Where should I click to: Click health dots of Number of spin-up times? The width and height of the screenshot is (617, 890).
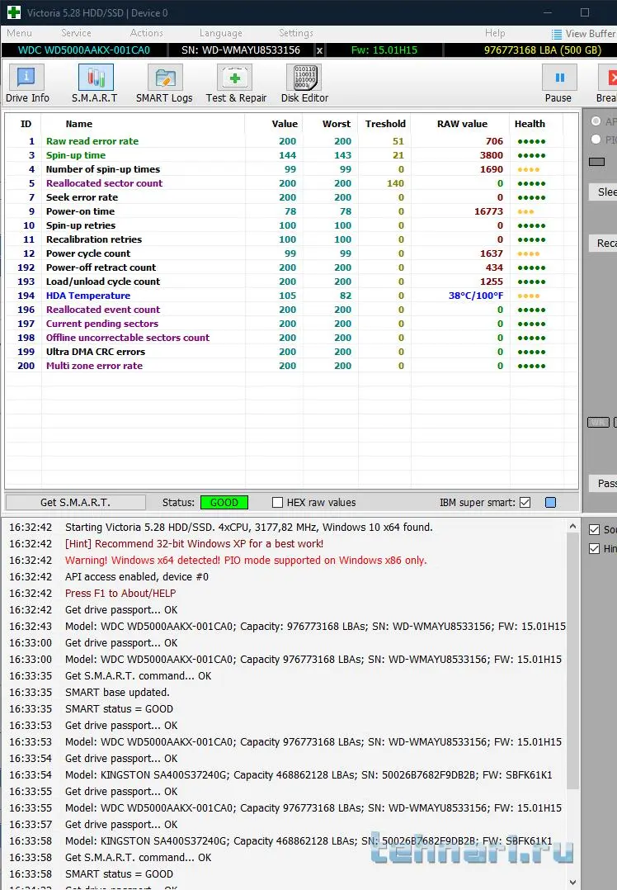click(529, 170)
